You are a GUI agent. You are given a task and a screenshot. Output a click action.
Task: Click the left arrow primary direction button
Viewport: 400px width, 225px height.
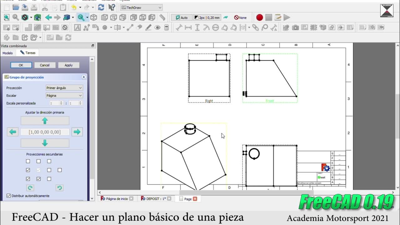point(12,132)
